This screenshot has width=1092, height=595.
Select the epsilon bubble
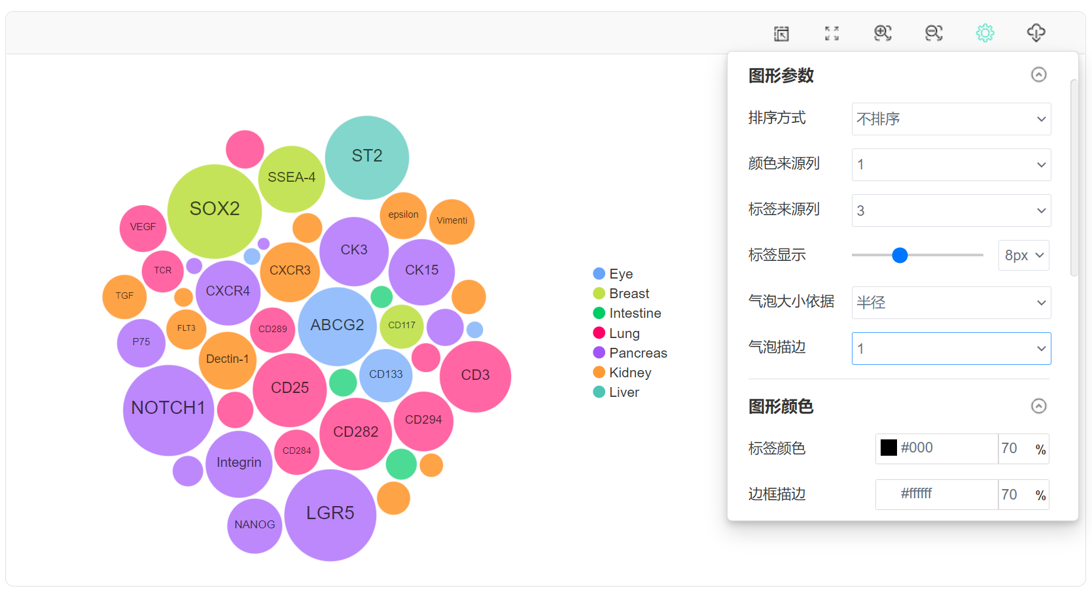403,216
